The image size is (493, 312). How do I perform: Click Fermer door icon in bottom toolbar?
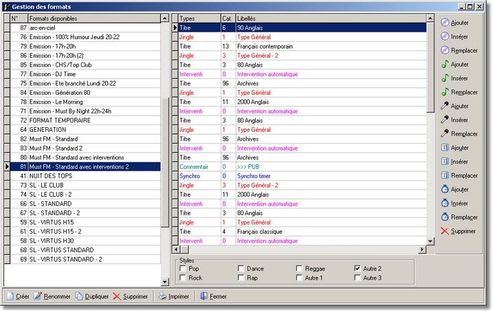pos(204,296)
